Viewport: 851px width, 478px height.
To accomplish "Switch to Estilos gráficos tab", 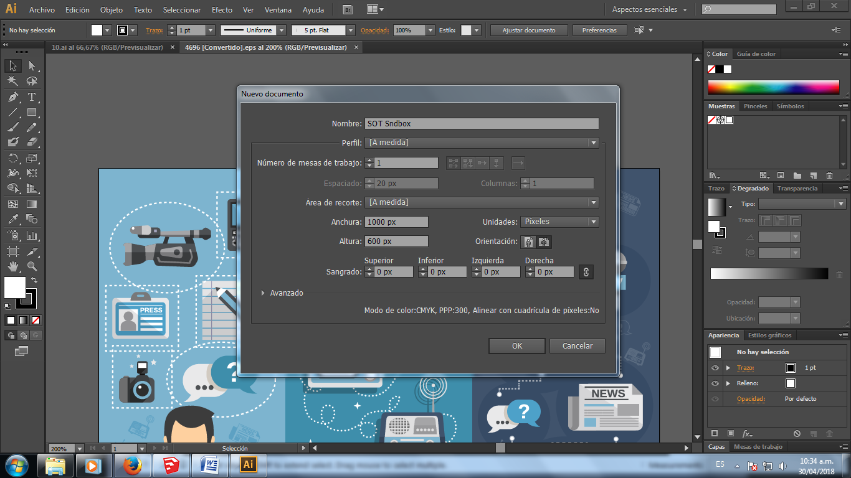I will coord(769,335).
